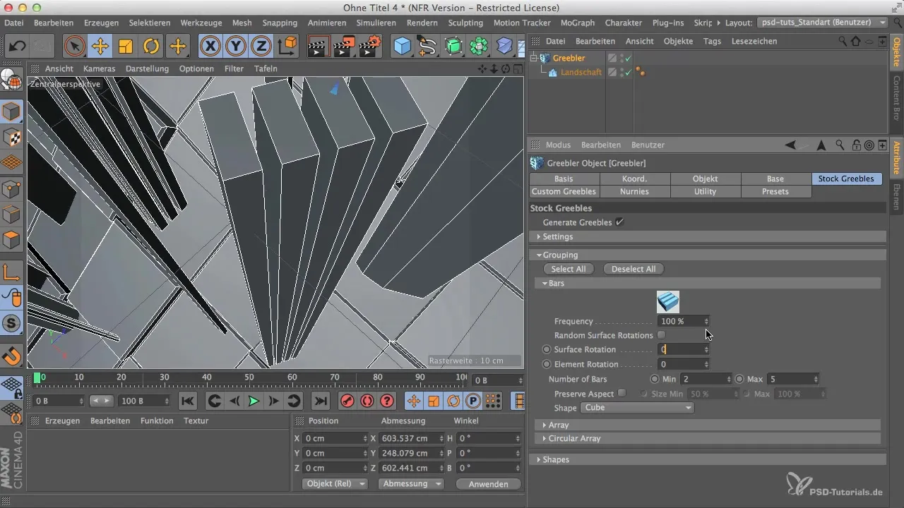The width and height of the screenshot is (904, 508).
Task: Click attribute manager back arrow
Action: pos(790,145)
